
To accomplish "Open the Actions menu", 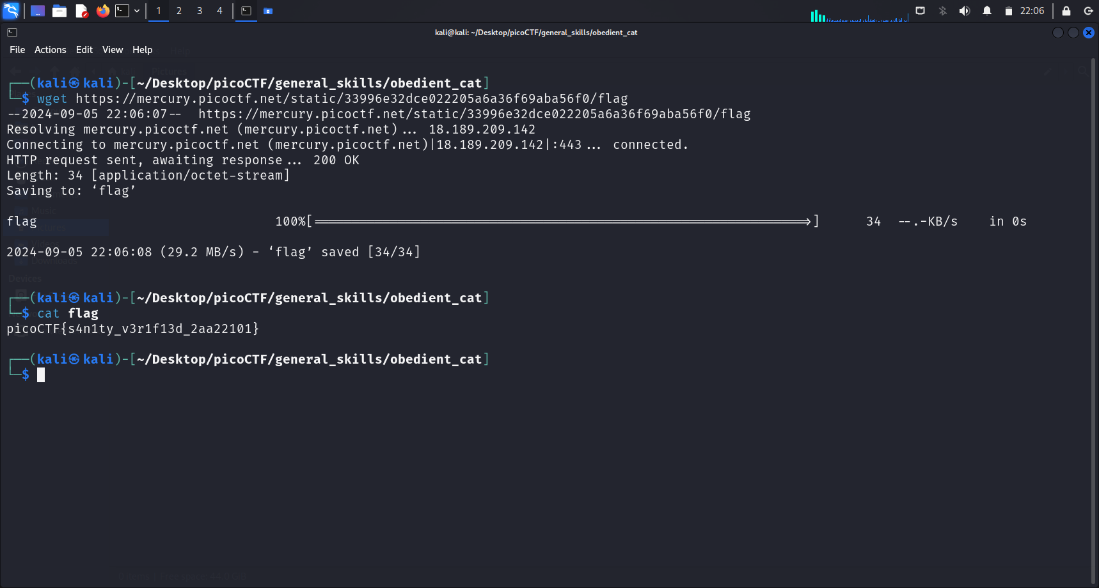I will [x=50, y=50].
